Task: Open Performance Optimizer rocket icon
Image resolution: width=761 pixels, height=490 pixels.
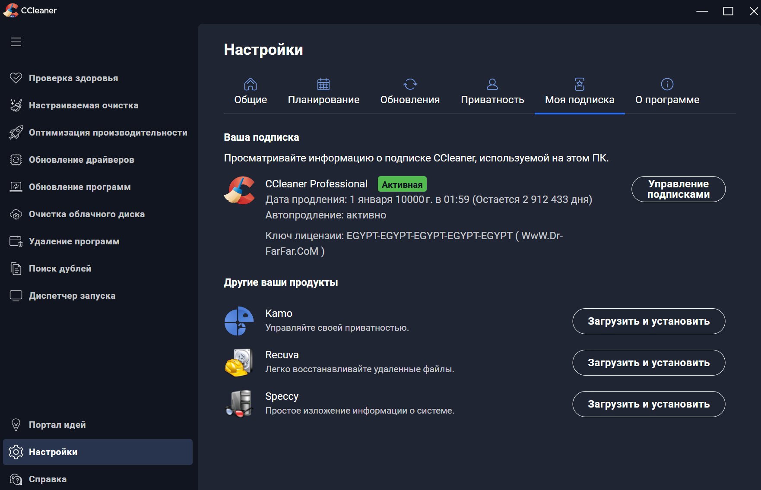Action: coord(16,133)
